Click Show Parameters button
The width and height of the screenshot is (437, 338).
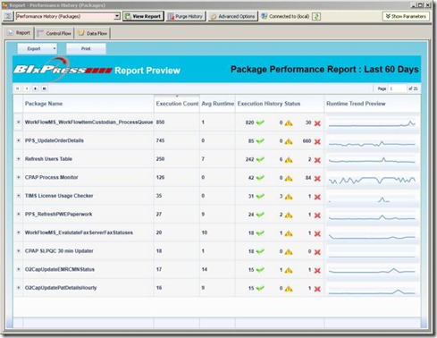point(406,16)
